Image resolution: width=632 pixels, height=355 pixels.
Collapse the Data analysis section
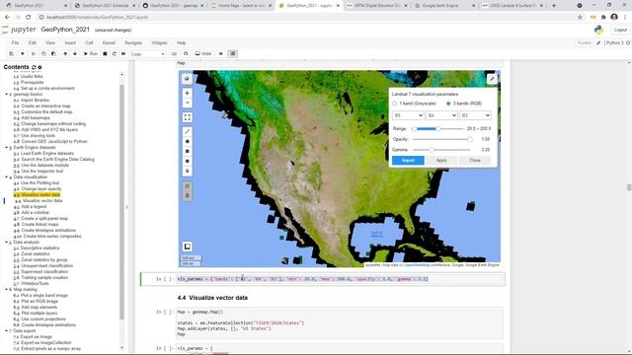7,243
